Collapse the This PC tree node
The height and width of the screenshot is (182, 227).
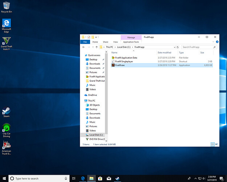click(82, 101)
